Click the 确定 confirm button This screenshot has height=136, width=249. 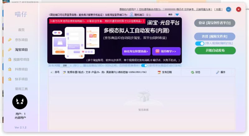click(x=170, y=15)
